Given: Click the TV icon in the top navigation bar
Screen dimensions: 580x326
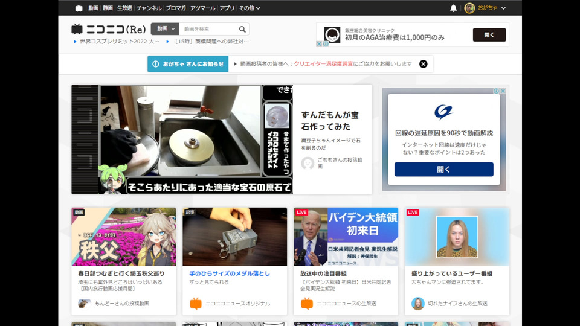Looking at the screenshot, I should tap(79, 8).
